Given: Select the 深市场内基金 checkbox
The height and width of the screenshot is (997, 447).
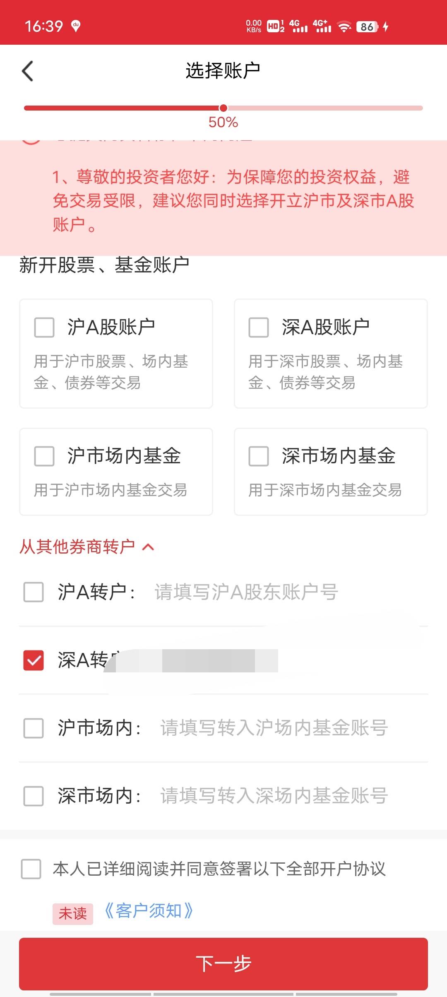Looking at the screenshot, I should click(x=259, y=456).
